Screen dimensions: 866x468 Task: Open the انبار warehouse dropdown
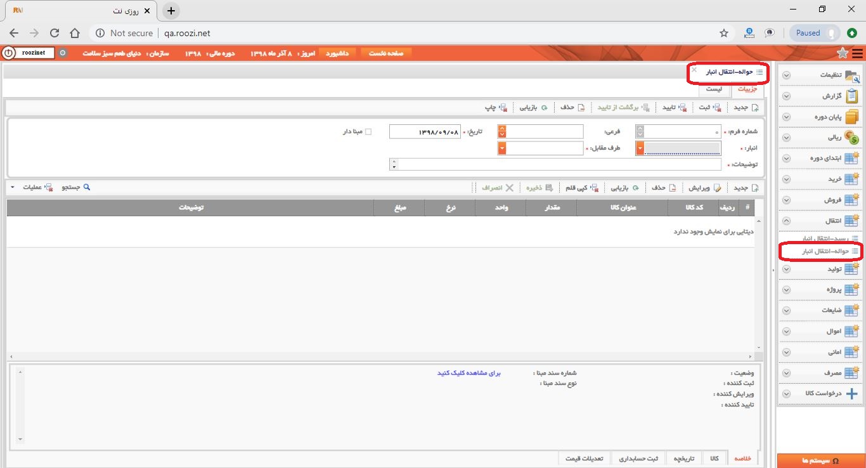point(640,148)
